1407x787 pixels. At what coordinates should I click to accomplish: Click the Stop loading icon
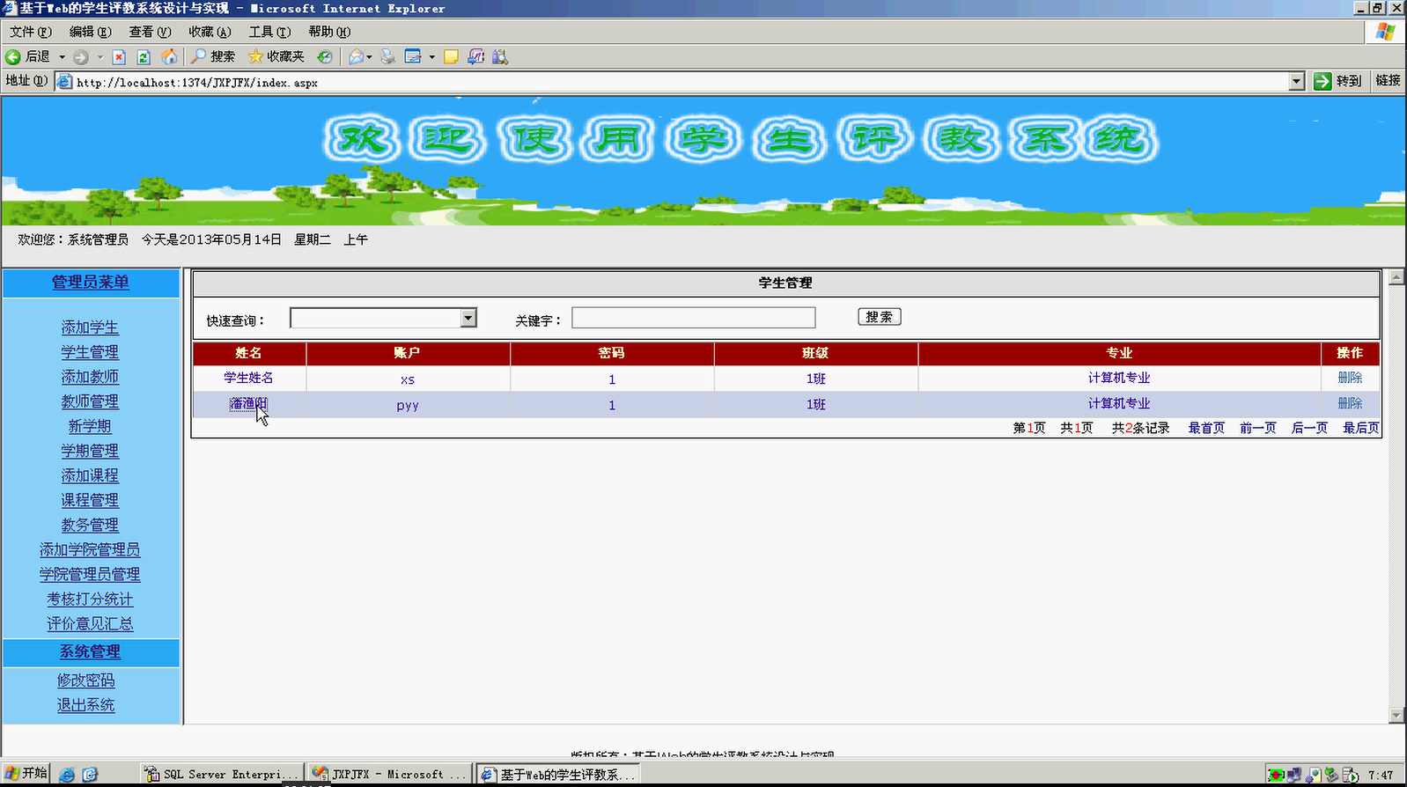[x=119, y=56]
